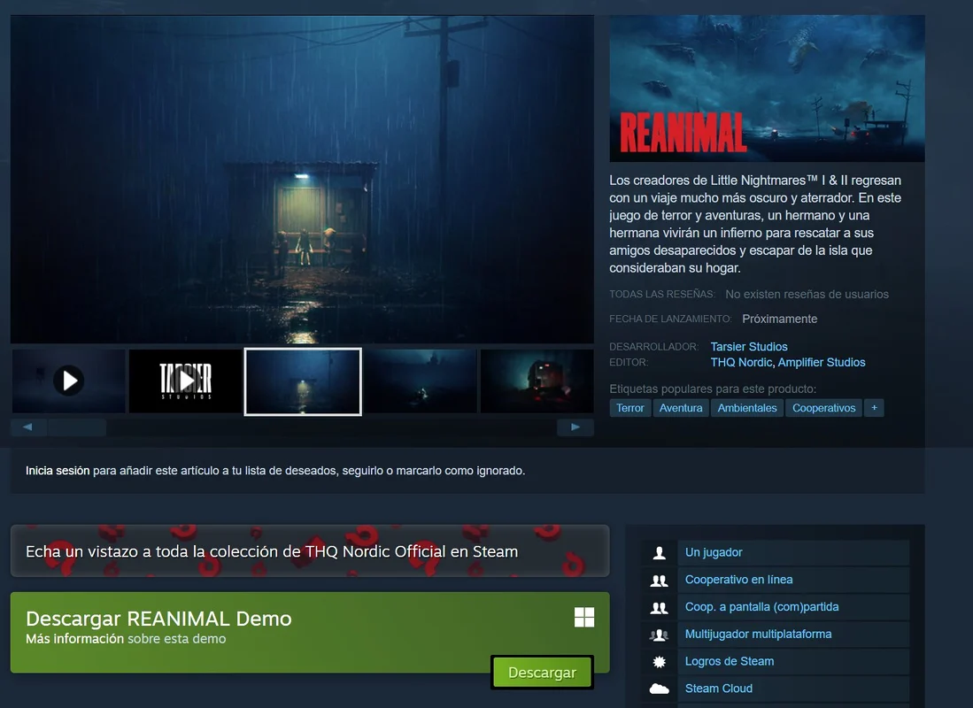Open the Tarsier Studios developer link

pos(748,347)
